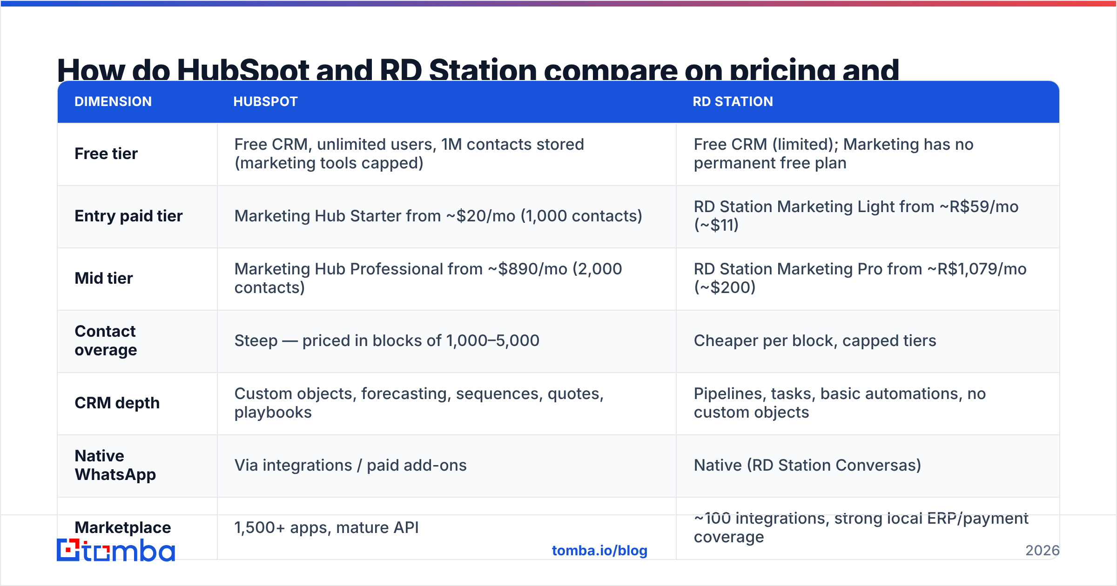Click the 'Free tier' row label
This screenshot has width=1117, height=586.
click(106, 153)
